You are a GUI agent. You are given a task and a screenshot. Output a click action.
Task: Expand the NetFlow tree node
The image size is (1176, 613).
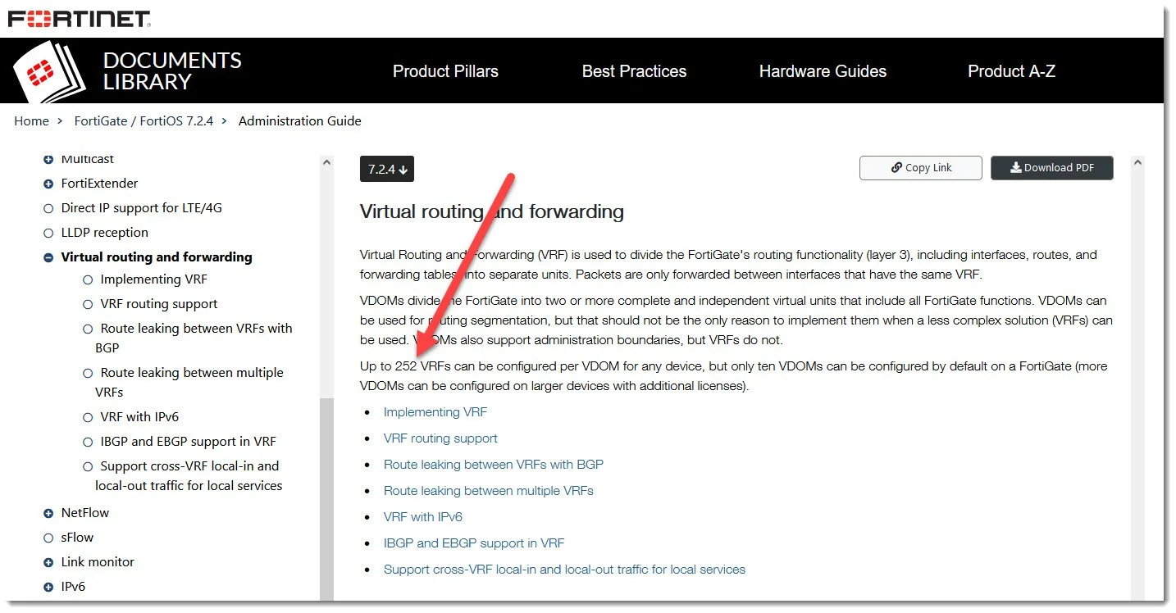tap(48, 513)
